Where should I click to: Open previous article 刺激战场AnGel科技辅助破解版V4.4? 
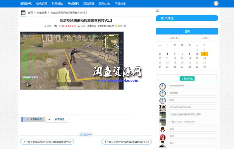tap(47, 142)
